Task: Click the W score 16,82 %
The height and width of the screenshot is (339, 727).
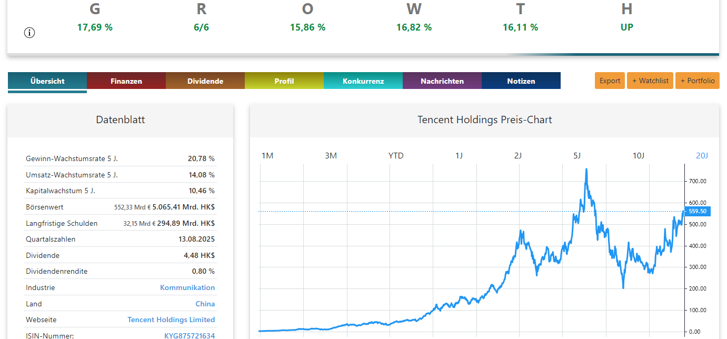Action: pos(414,27)
